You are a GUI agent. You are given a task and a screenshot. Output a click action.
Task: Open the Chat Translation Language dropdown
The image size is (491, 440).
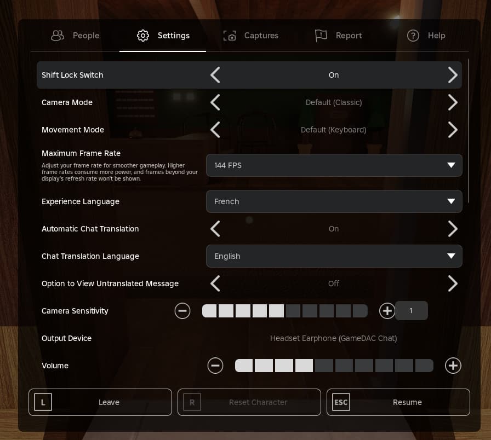[x=334, y=256]
